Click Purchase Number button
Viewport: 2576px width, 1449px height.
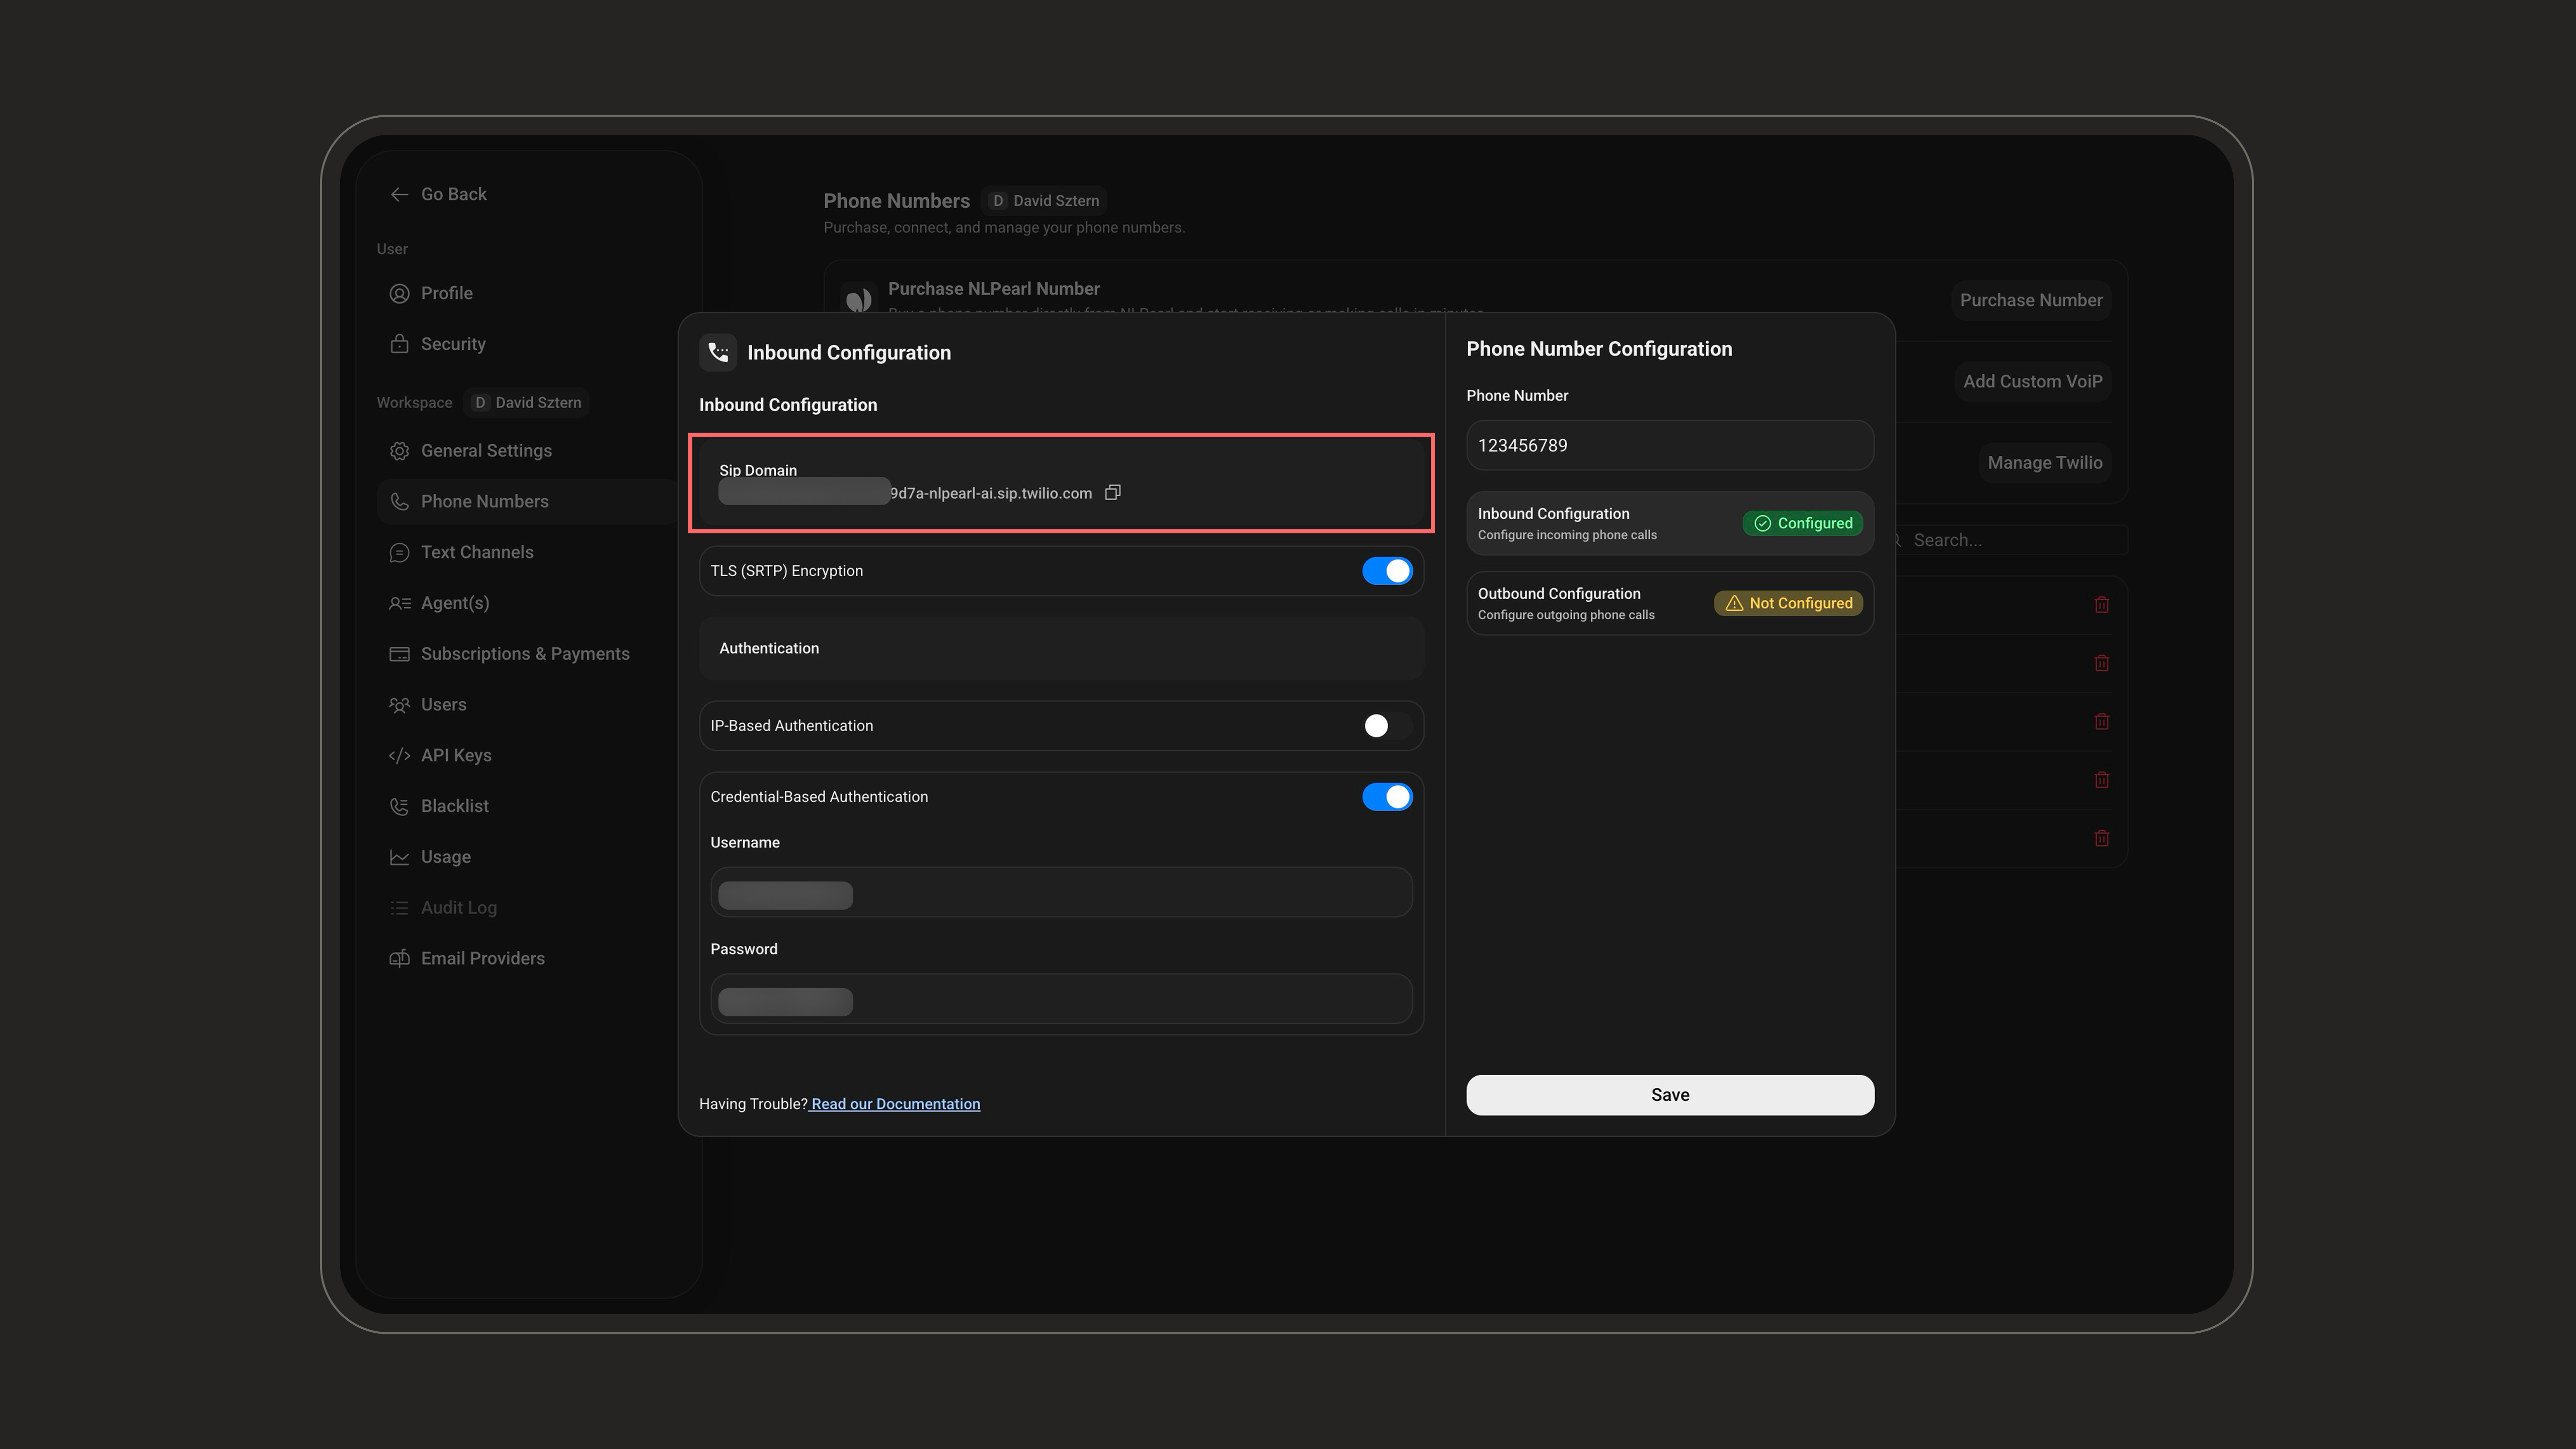click(x=2030, y=300)
